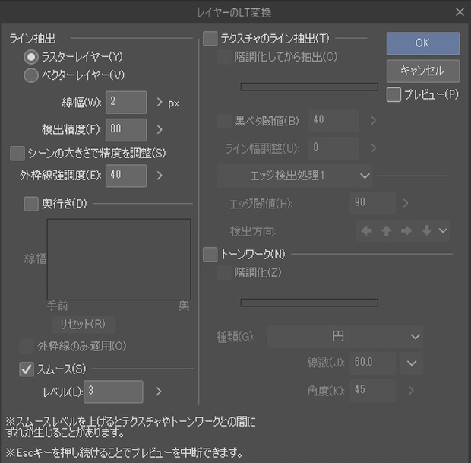The width and height of the screenshot is (471, 463).
Task: Open the 線数(J) dropdown arrow
Action: click(412, 363)
